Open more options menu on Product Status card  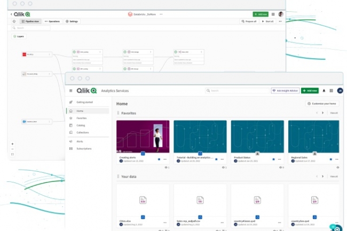coord(280,159)
